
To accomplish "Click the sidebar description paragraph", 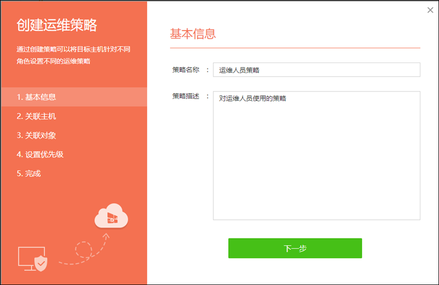I will pyautogui.click(x=73, y=55).
